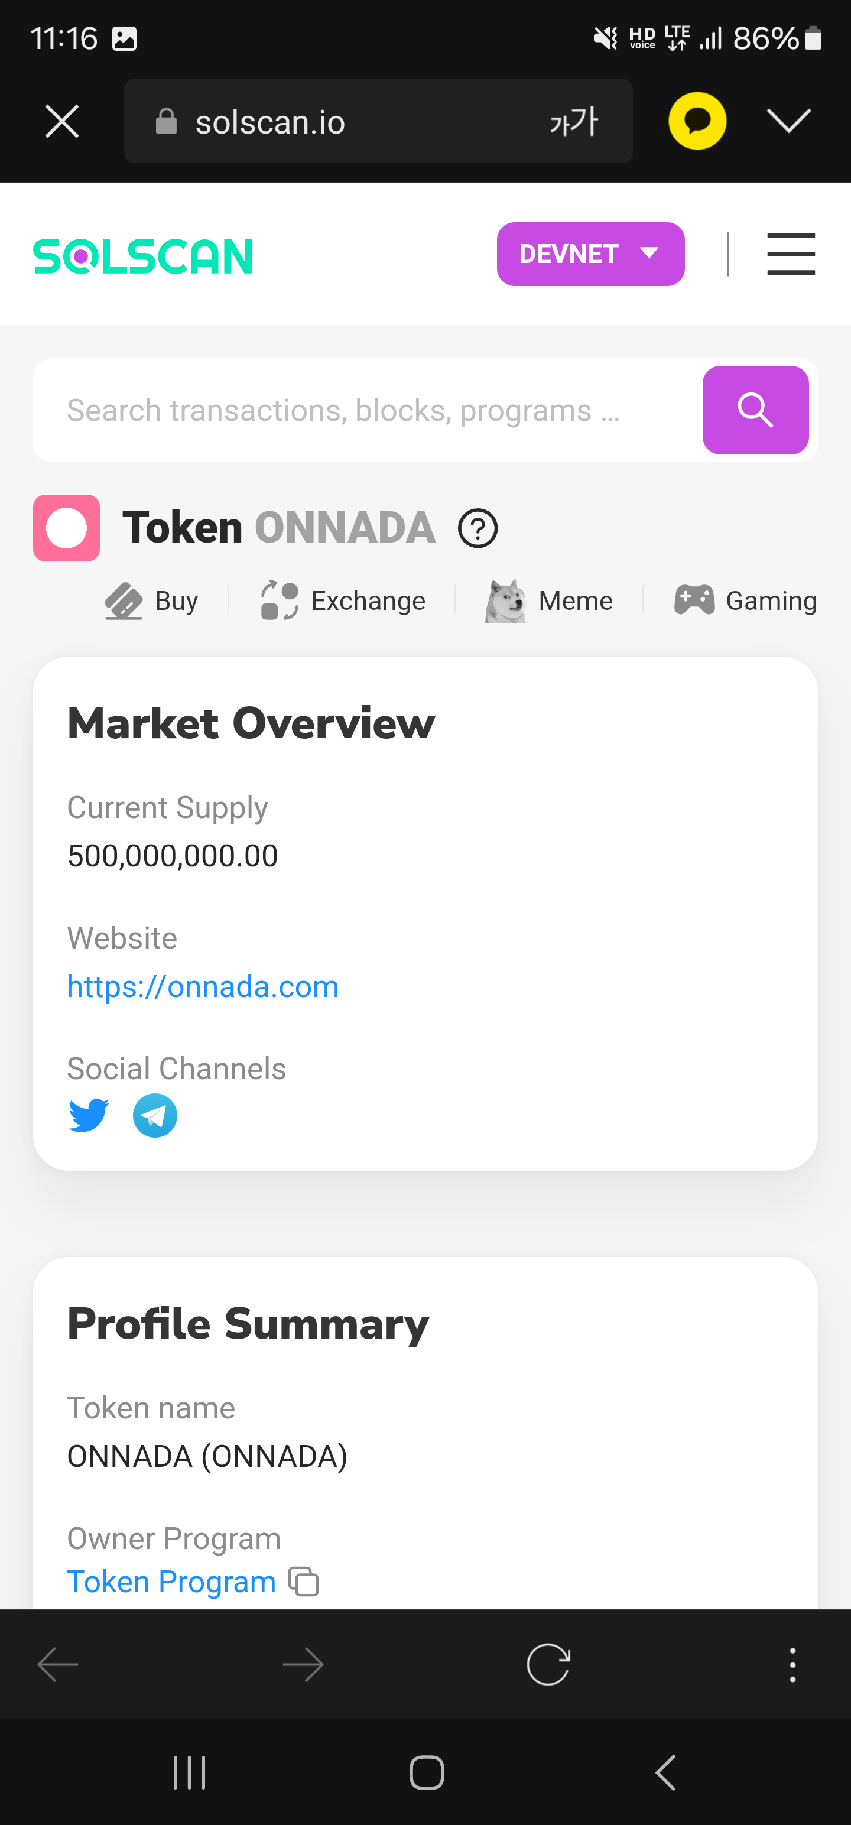The image size is (851, 1825).
Task: Open the Twitter social channel
Action: [x=89, y=1115]
